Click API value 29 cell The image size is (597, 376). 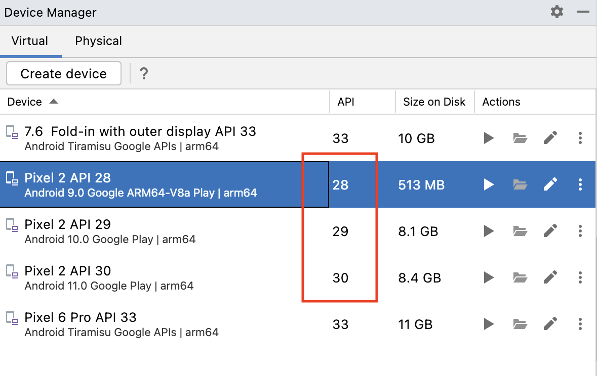340,231
